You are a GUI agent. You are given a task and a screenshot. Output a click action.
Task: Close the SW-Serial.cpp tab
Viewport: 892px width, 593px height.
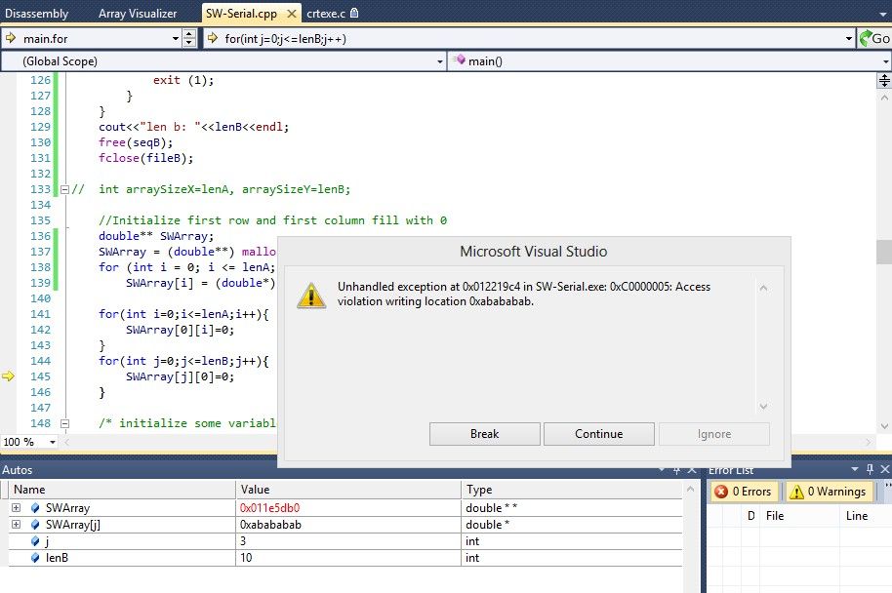click(291, 13)
